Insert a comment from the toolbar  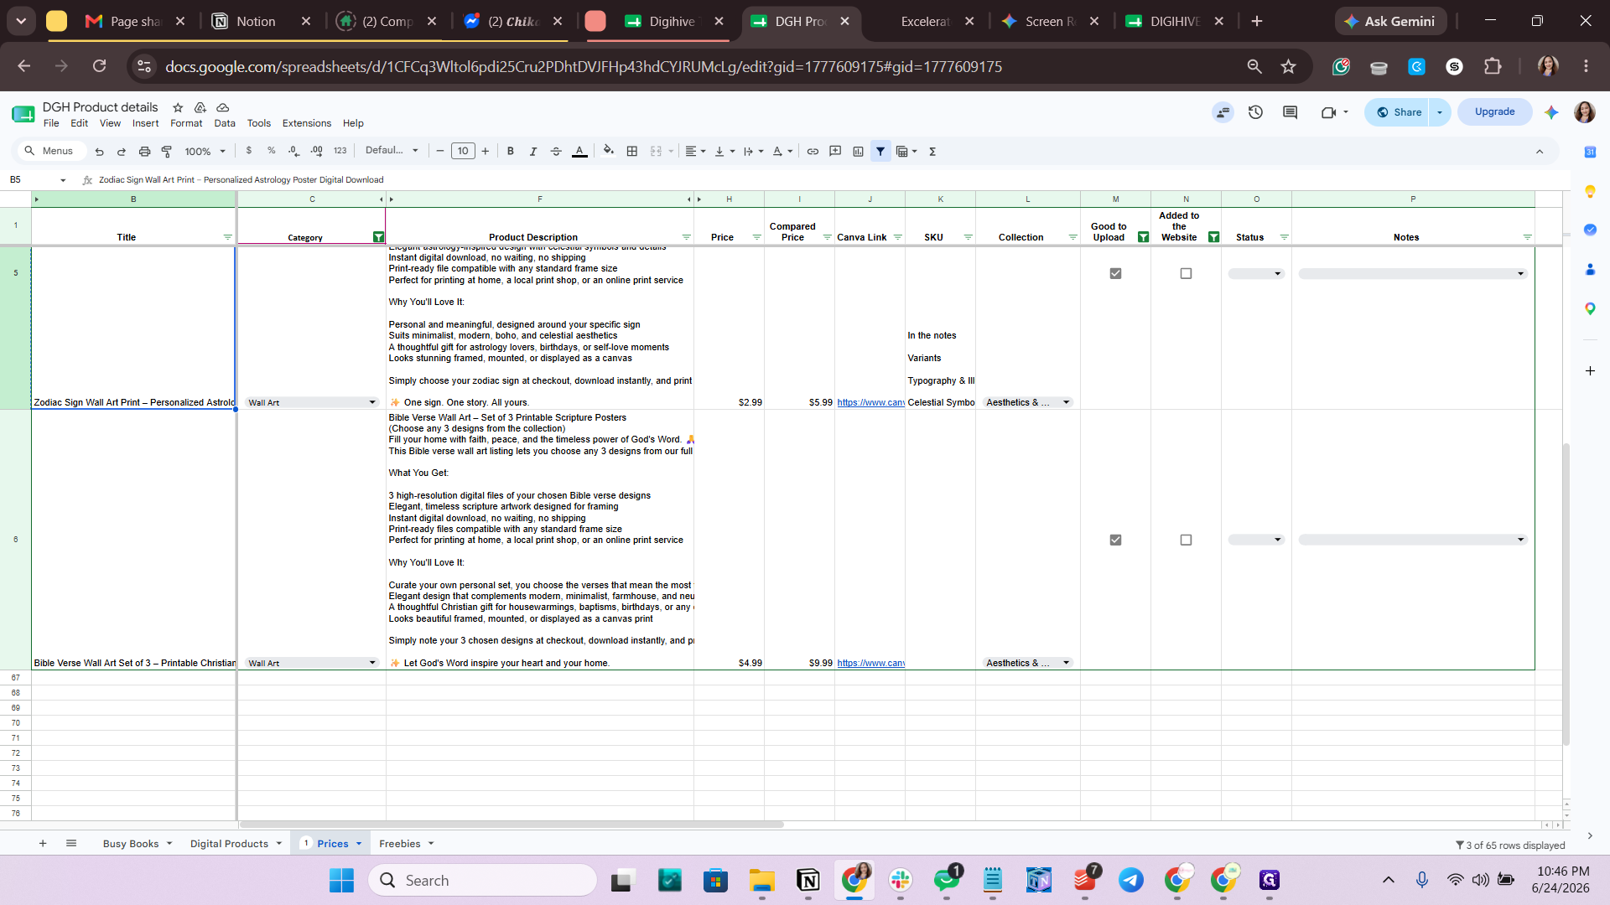(x=835, y=152)
